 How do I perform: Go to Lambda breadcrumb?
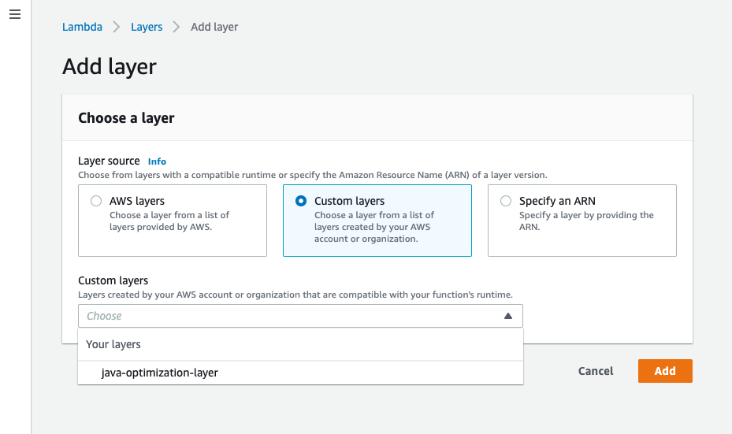coord(82,27)
